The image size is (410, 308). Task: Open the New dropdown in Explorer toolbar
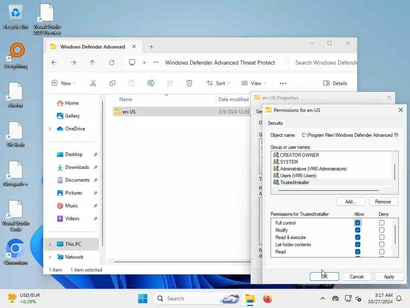point(64,83)
